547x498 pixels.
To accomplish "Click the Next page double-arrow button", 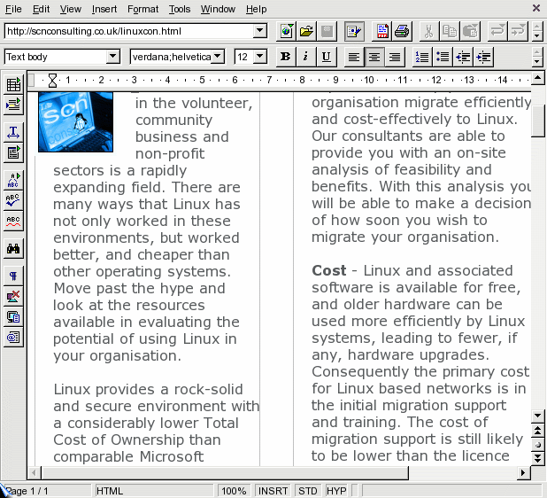I will [x=537, y=458].
